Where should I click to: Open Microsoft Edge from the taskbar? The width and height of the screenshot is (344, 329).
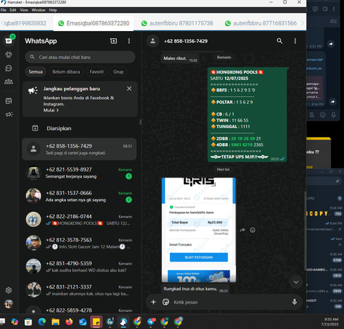point(42,321)
